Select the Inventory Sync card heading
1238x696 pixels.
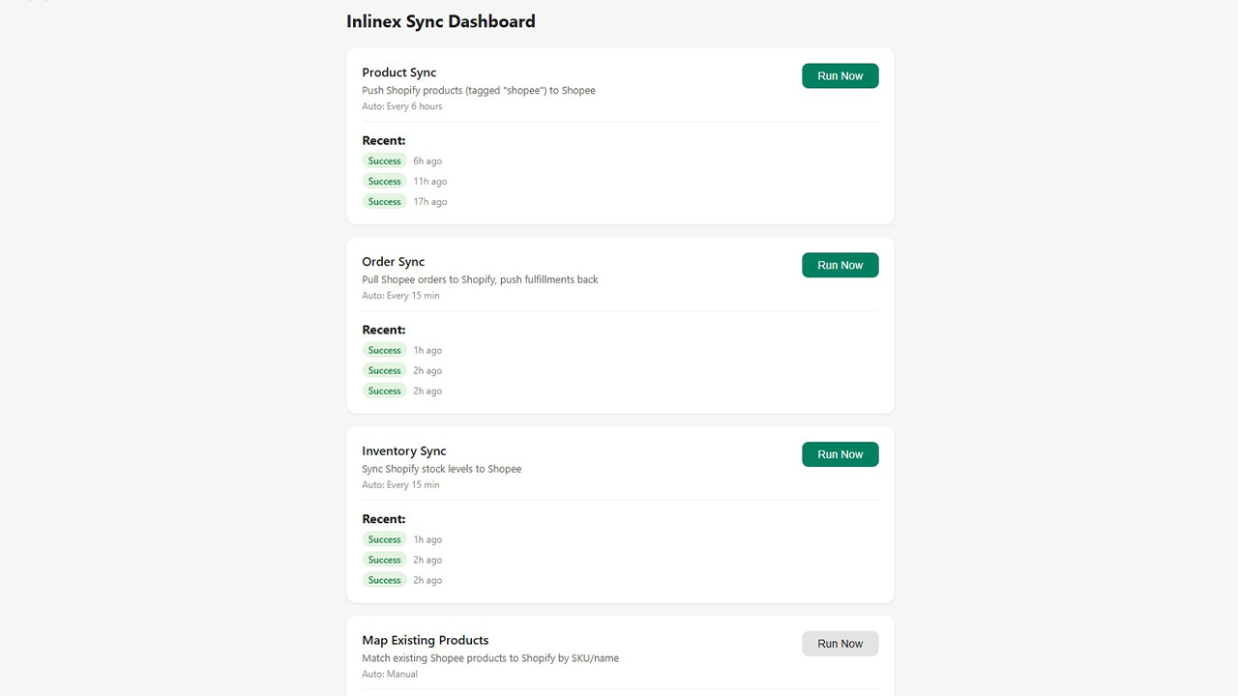403,451
